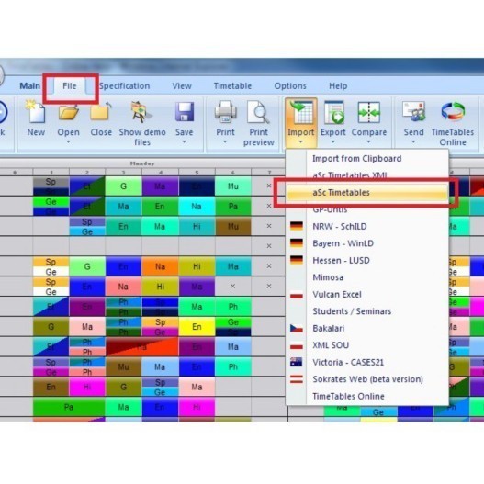
Task: Click the Close folder icon
Action: (101, 112)
